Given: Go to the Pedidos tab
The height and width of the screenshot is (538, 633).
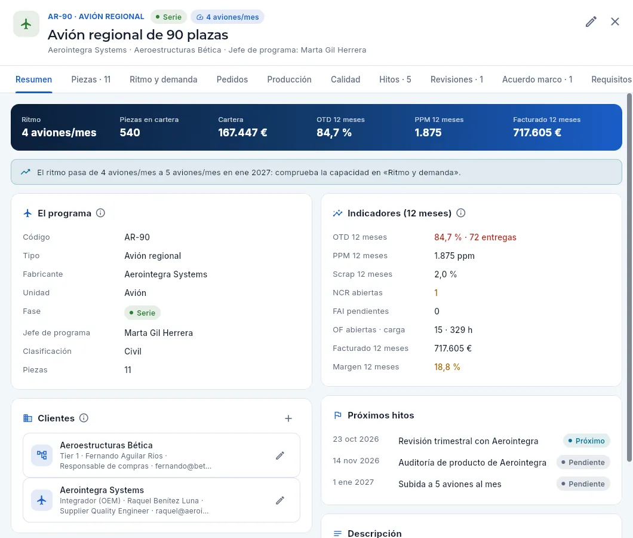Looking at the screenshot, I should click(232, 80).
